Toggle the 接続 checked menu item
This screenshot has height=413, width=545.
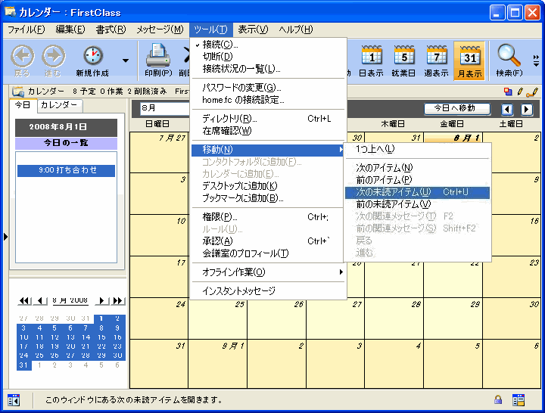[x=220, y=45]
